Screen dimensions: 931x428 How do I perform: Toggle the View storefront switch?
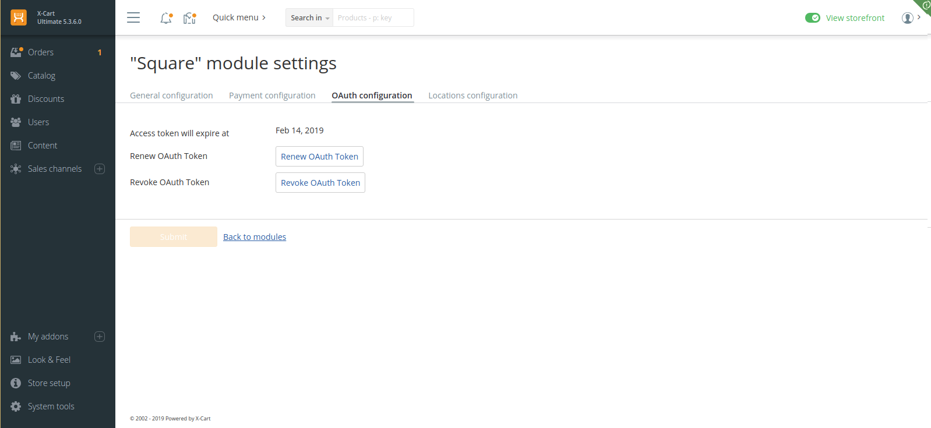point(812,18)
